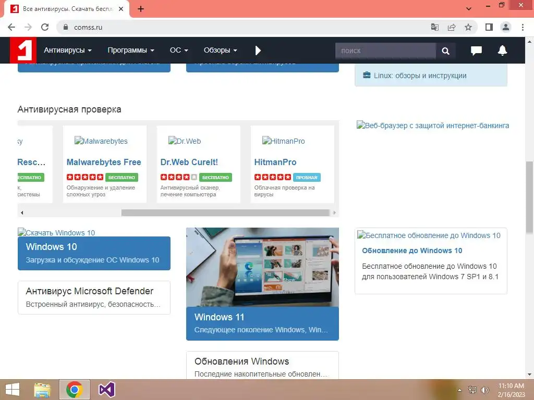Click right arrow of carousel scrollbar
Screen dimensions: 534x400
(x=334, y=213)
